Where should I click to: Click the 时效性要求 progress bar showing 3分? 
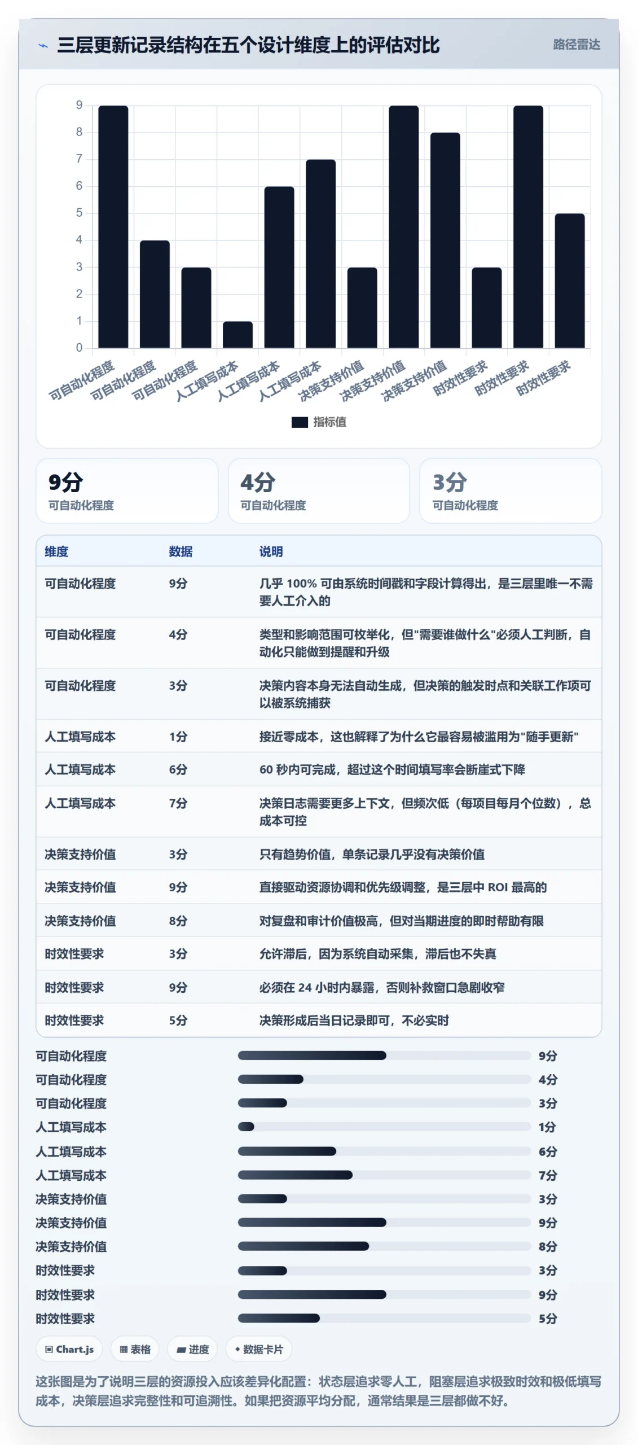(384, 1271)
